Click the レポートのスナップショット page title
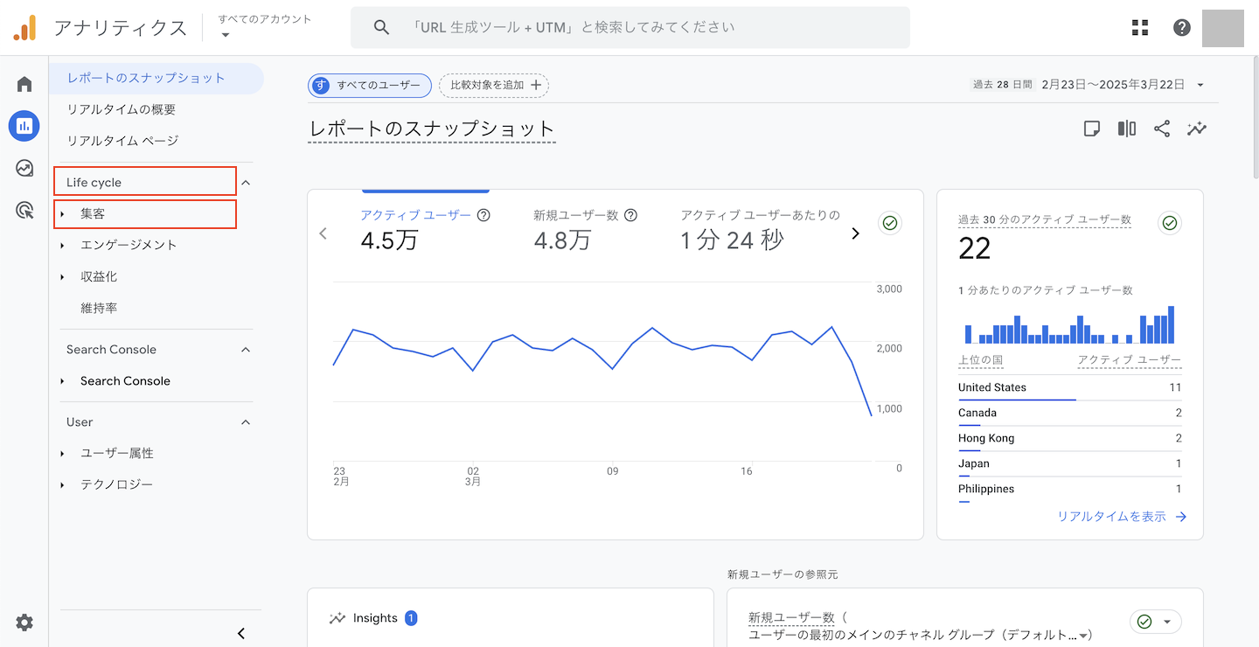 432,129
